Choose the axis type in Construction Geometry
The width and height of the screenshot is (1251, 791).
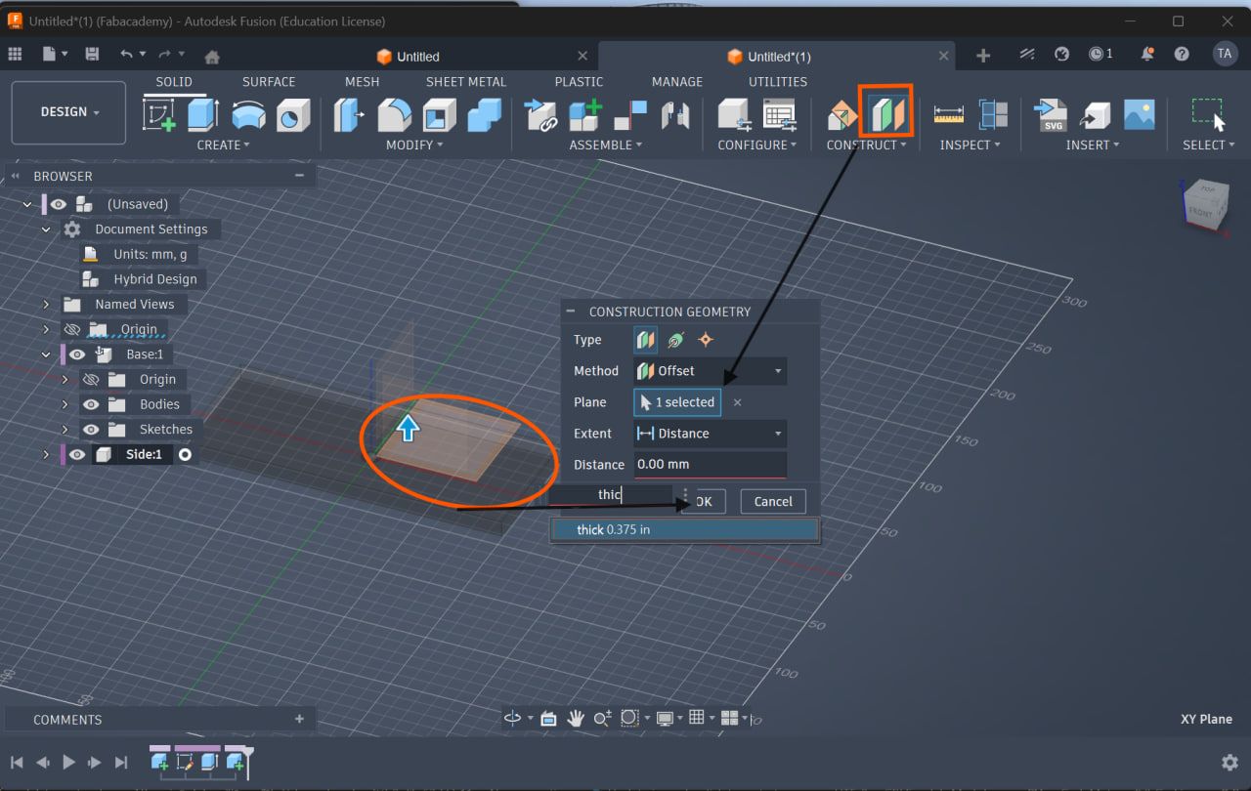pyautogui.click(x=675, y=340)
